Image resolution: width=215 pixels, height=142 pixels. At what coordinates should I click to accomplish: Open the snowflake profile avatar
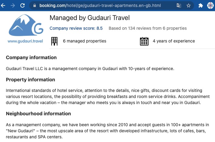(210, 5)
